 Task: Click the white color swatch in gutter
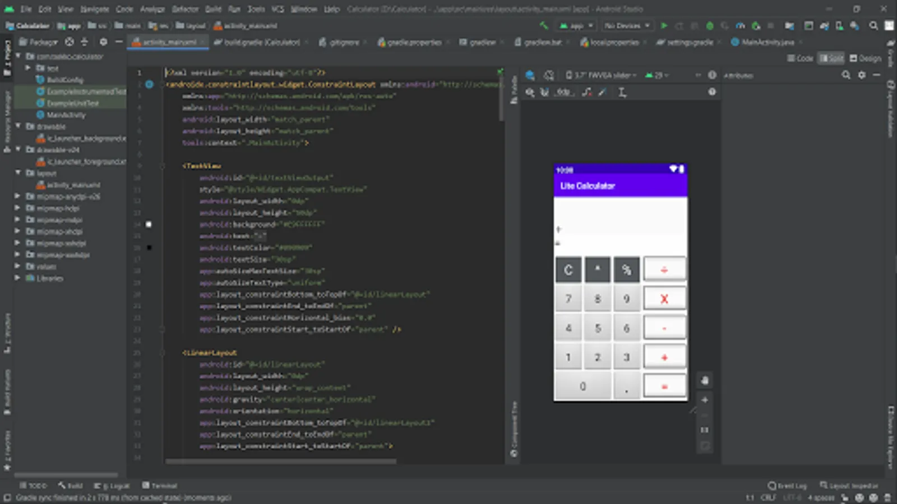pyautogui.click(x=149, y=224)
